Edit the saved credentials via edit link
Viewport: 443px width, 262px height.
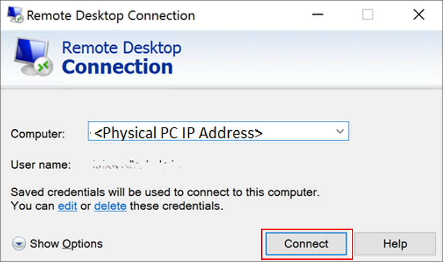(x=67, y=206)
